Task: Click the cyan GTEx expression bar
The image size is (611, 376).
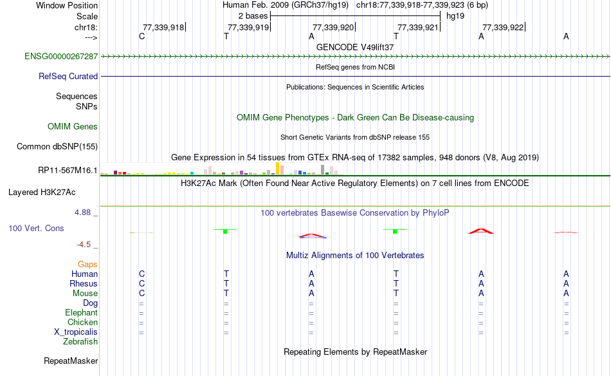Action: click(192, 173)
